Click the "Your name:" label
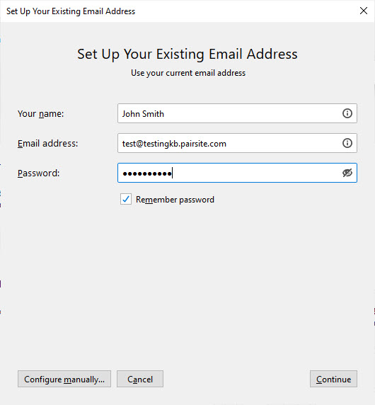The height and width of the screenshot is (405, 375). (x=40, y=114)
